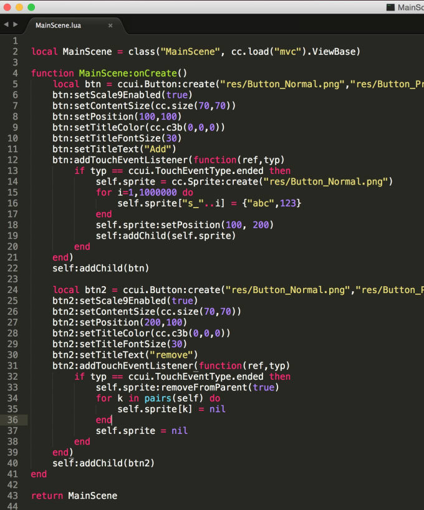Click on self.sprite:removeFromParent(true) line

[x=188, y=387]
